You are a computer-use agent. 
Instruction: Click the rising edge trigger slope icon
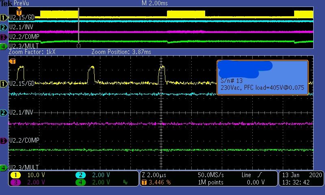pyautogui.click(x=259, y=175)
